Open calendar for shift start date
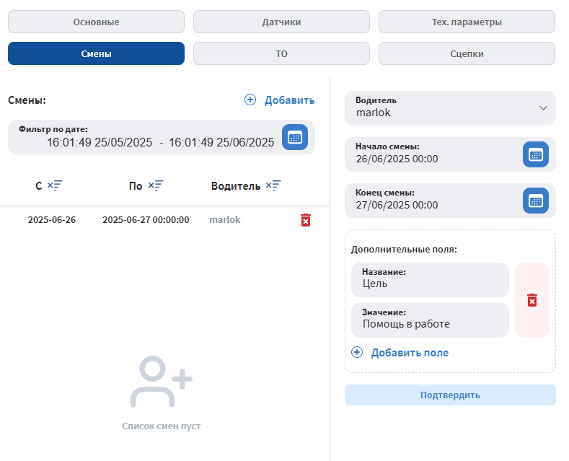 click(x=535, y=154)
